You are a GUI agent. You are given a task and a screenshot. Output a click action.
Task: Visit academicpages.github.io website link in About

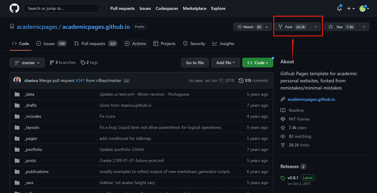click(x=311, y=100)
